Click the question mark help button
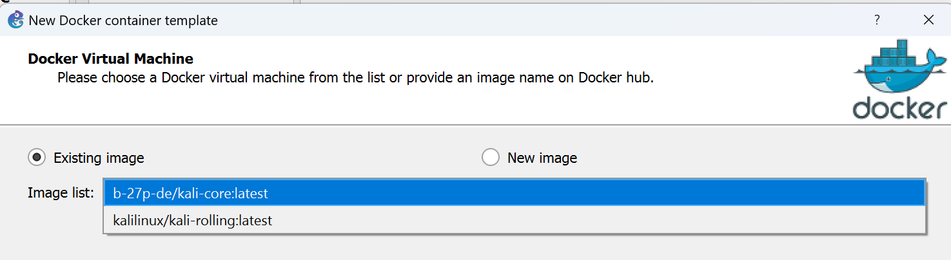This screenshot has width=951, height=260. pos(877,20)
